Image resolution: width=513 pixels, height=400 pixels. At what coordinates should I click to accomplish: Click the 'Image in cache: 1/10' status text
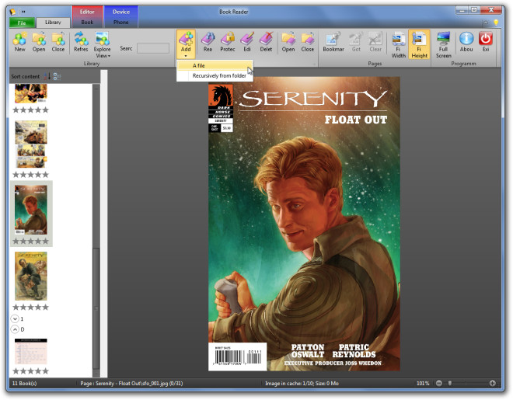[x=302, y=383]
